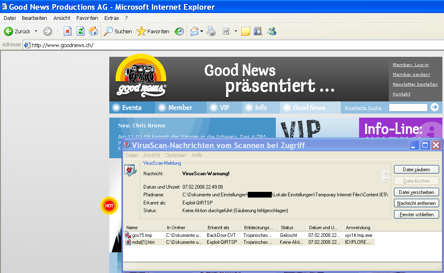Expand the Word edit button dropdown arrow
This screenshot has width=444, height=273.
tap(235, 31)
